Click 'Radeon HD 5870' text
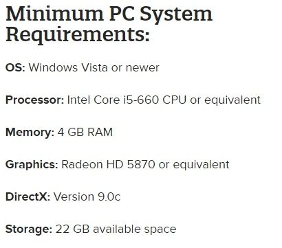The height and width of the screenshot is (248, 282). coord(108,165)
